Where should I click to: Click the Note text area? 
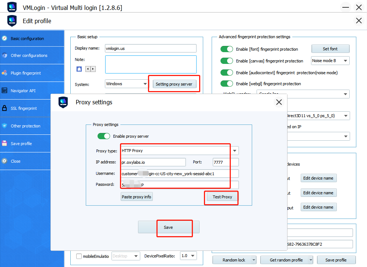(x=151, y=65)
